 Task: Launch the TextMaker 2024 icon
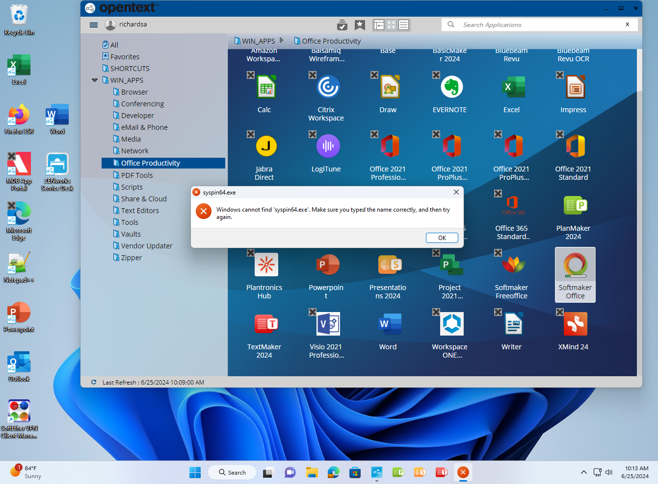266,324
